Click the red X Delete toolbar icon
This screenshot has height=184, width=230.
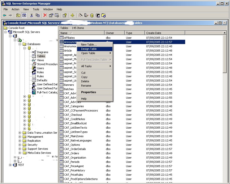pos(45,15)
